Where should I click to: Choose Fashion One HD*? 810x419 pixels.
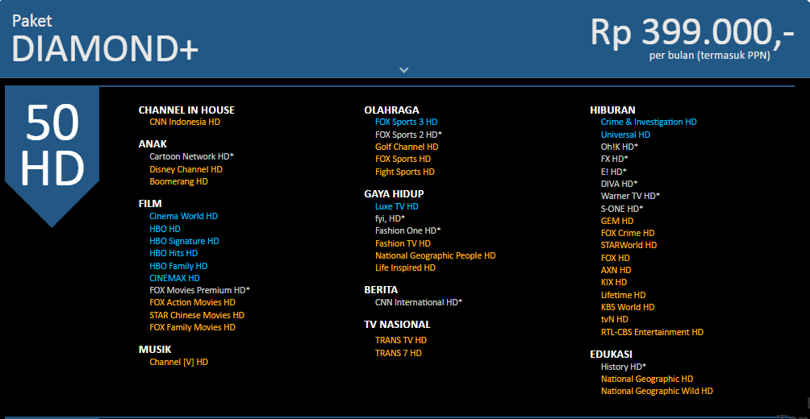[408, 230]
